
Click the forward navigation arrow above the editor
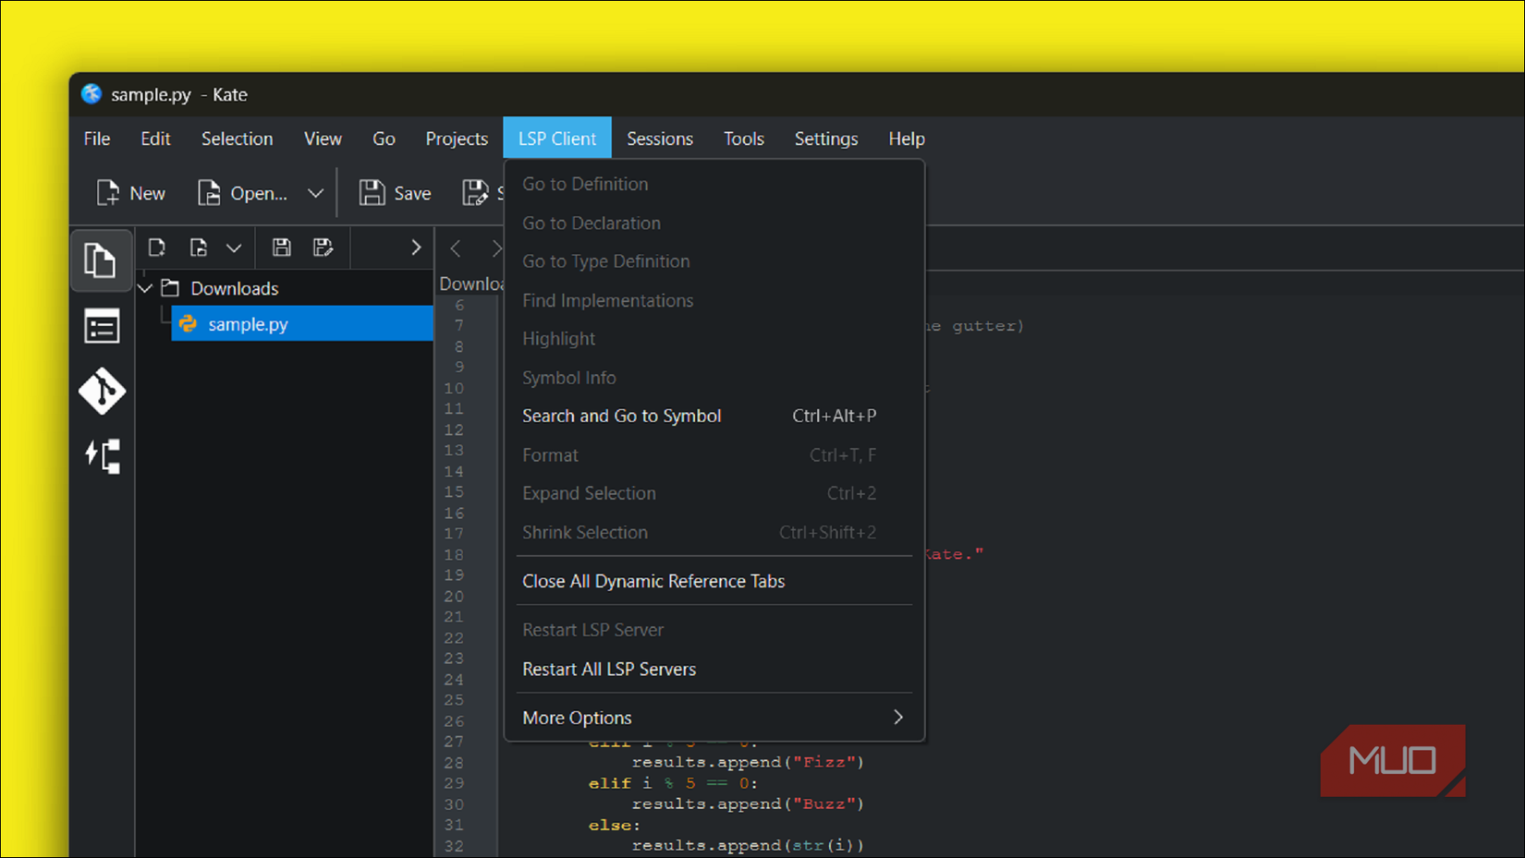(x=497, y=248)
